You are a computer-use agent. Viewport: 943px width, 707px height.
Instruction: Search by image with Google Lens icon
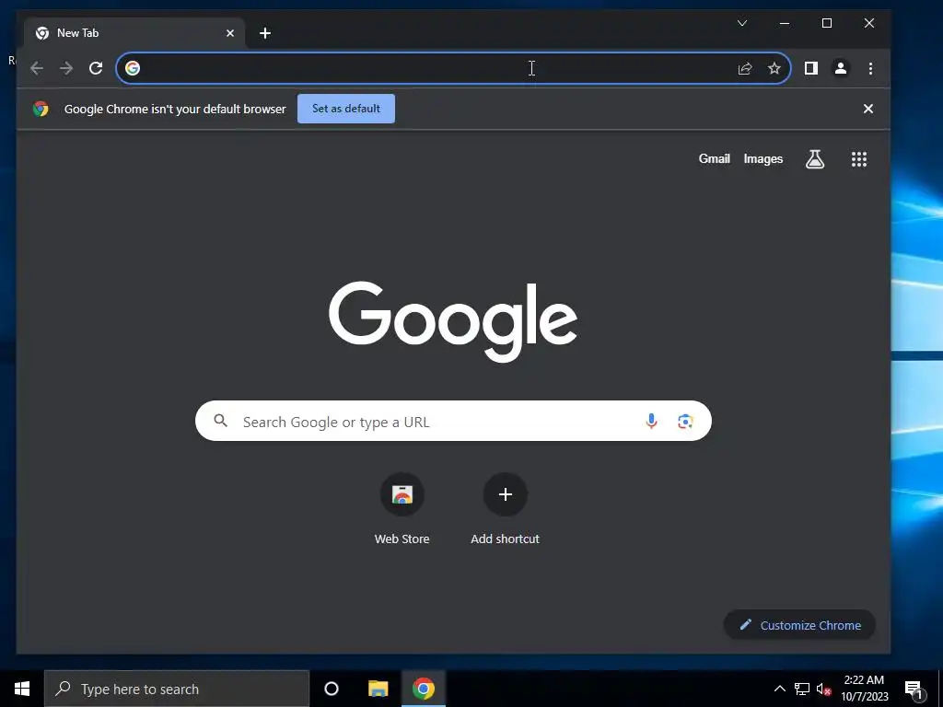point(685,421)
